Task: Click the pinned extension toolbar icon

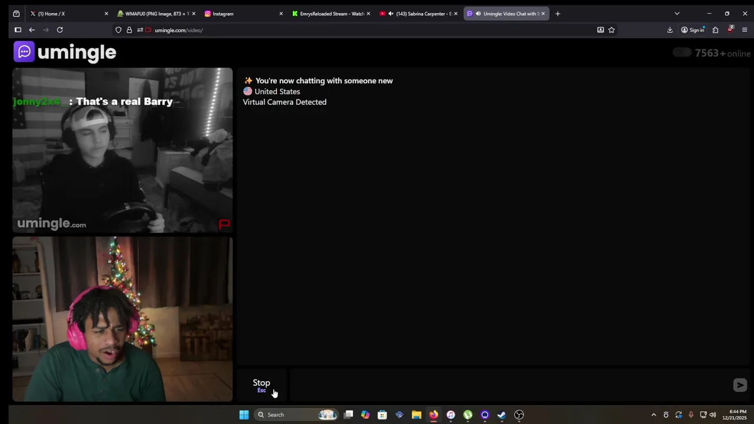Action: click(730, 29)
